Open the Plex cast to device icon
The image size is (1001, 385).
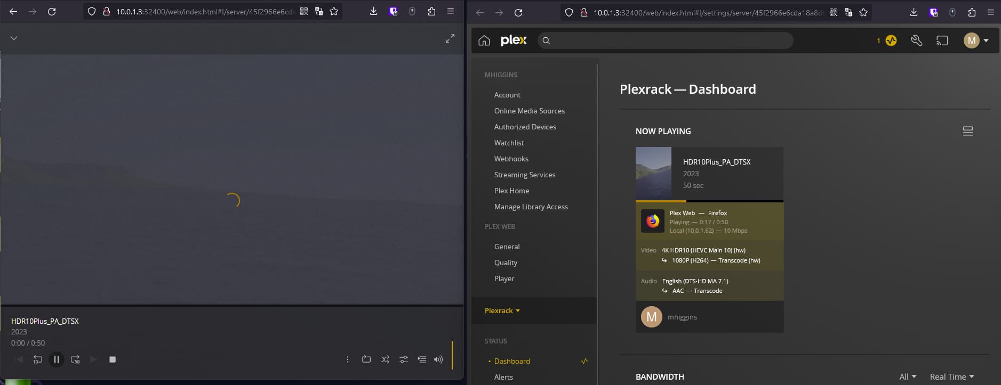[942, 40]
